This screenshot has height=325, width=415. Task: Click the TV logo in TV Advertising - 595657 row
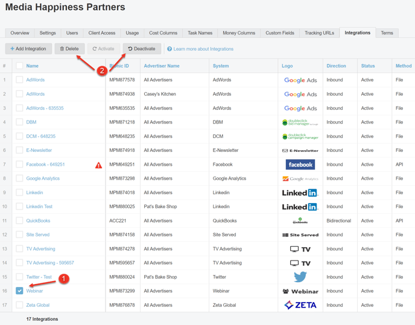coord(300,263)
